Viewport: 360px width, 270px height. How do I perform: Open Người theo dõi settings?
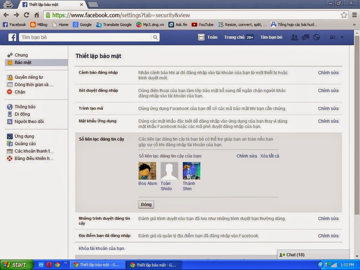pos(25,121)
